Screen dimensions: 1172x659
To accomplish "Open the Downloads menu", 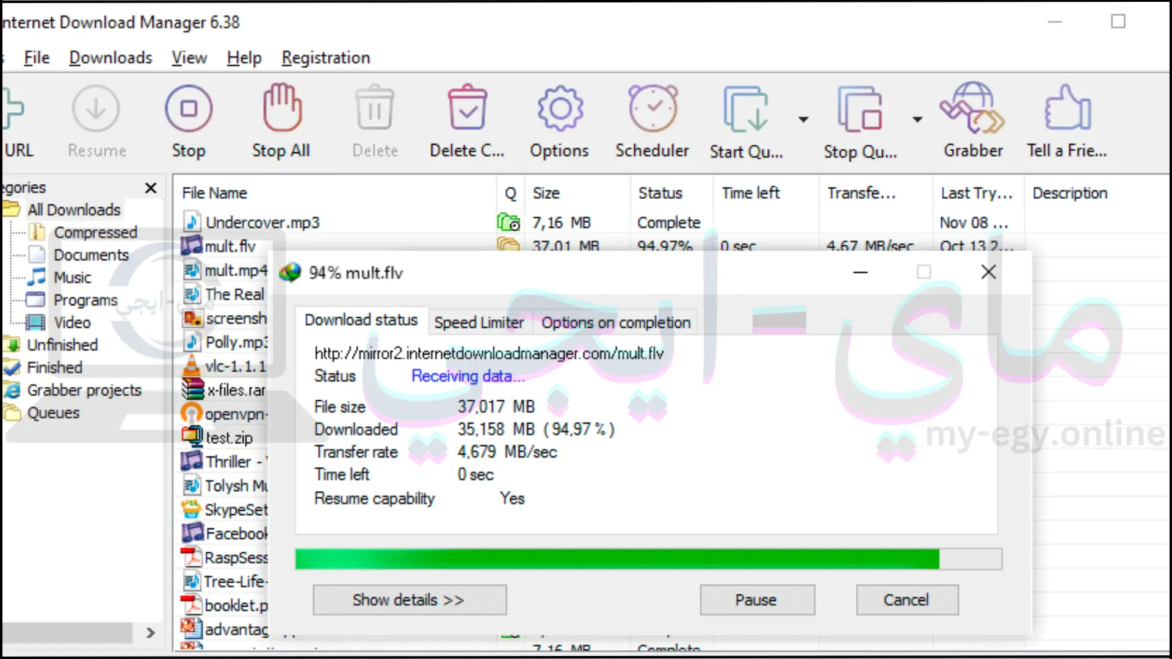I will (x=110, y=57).
